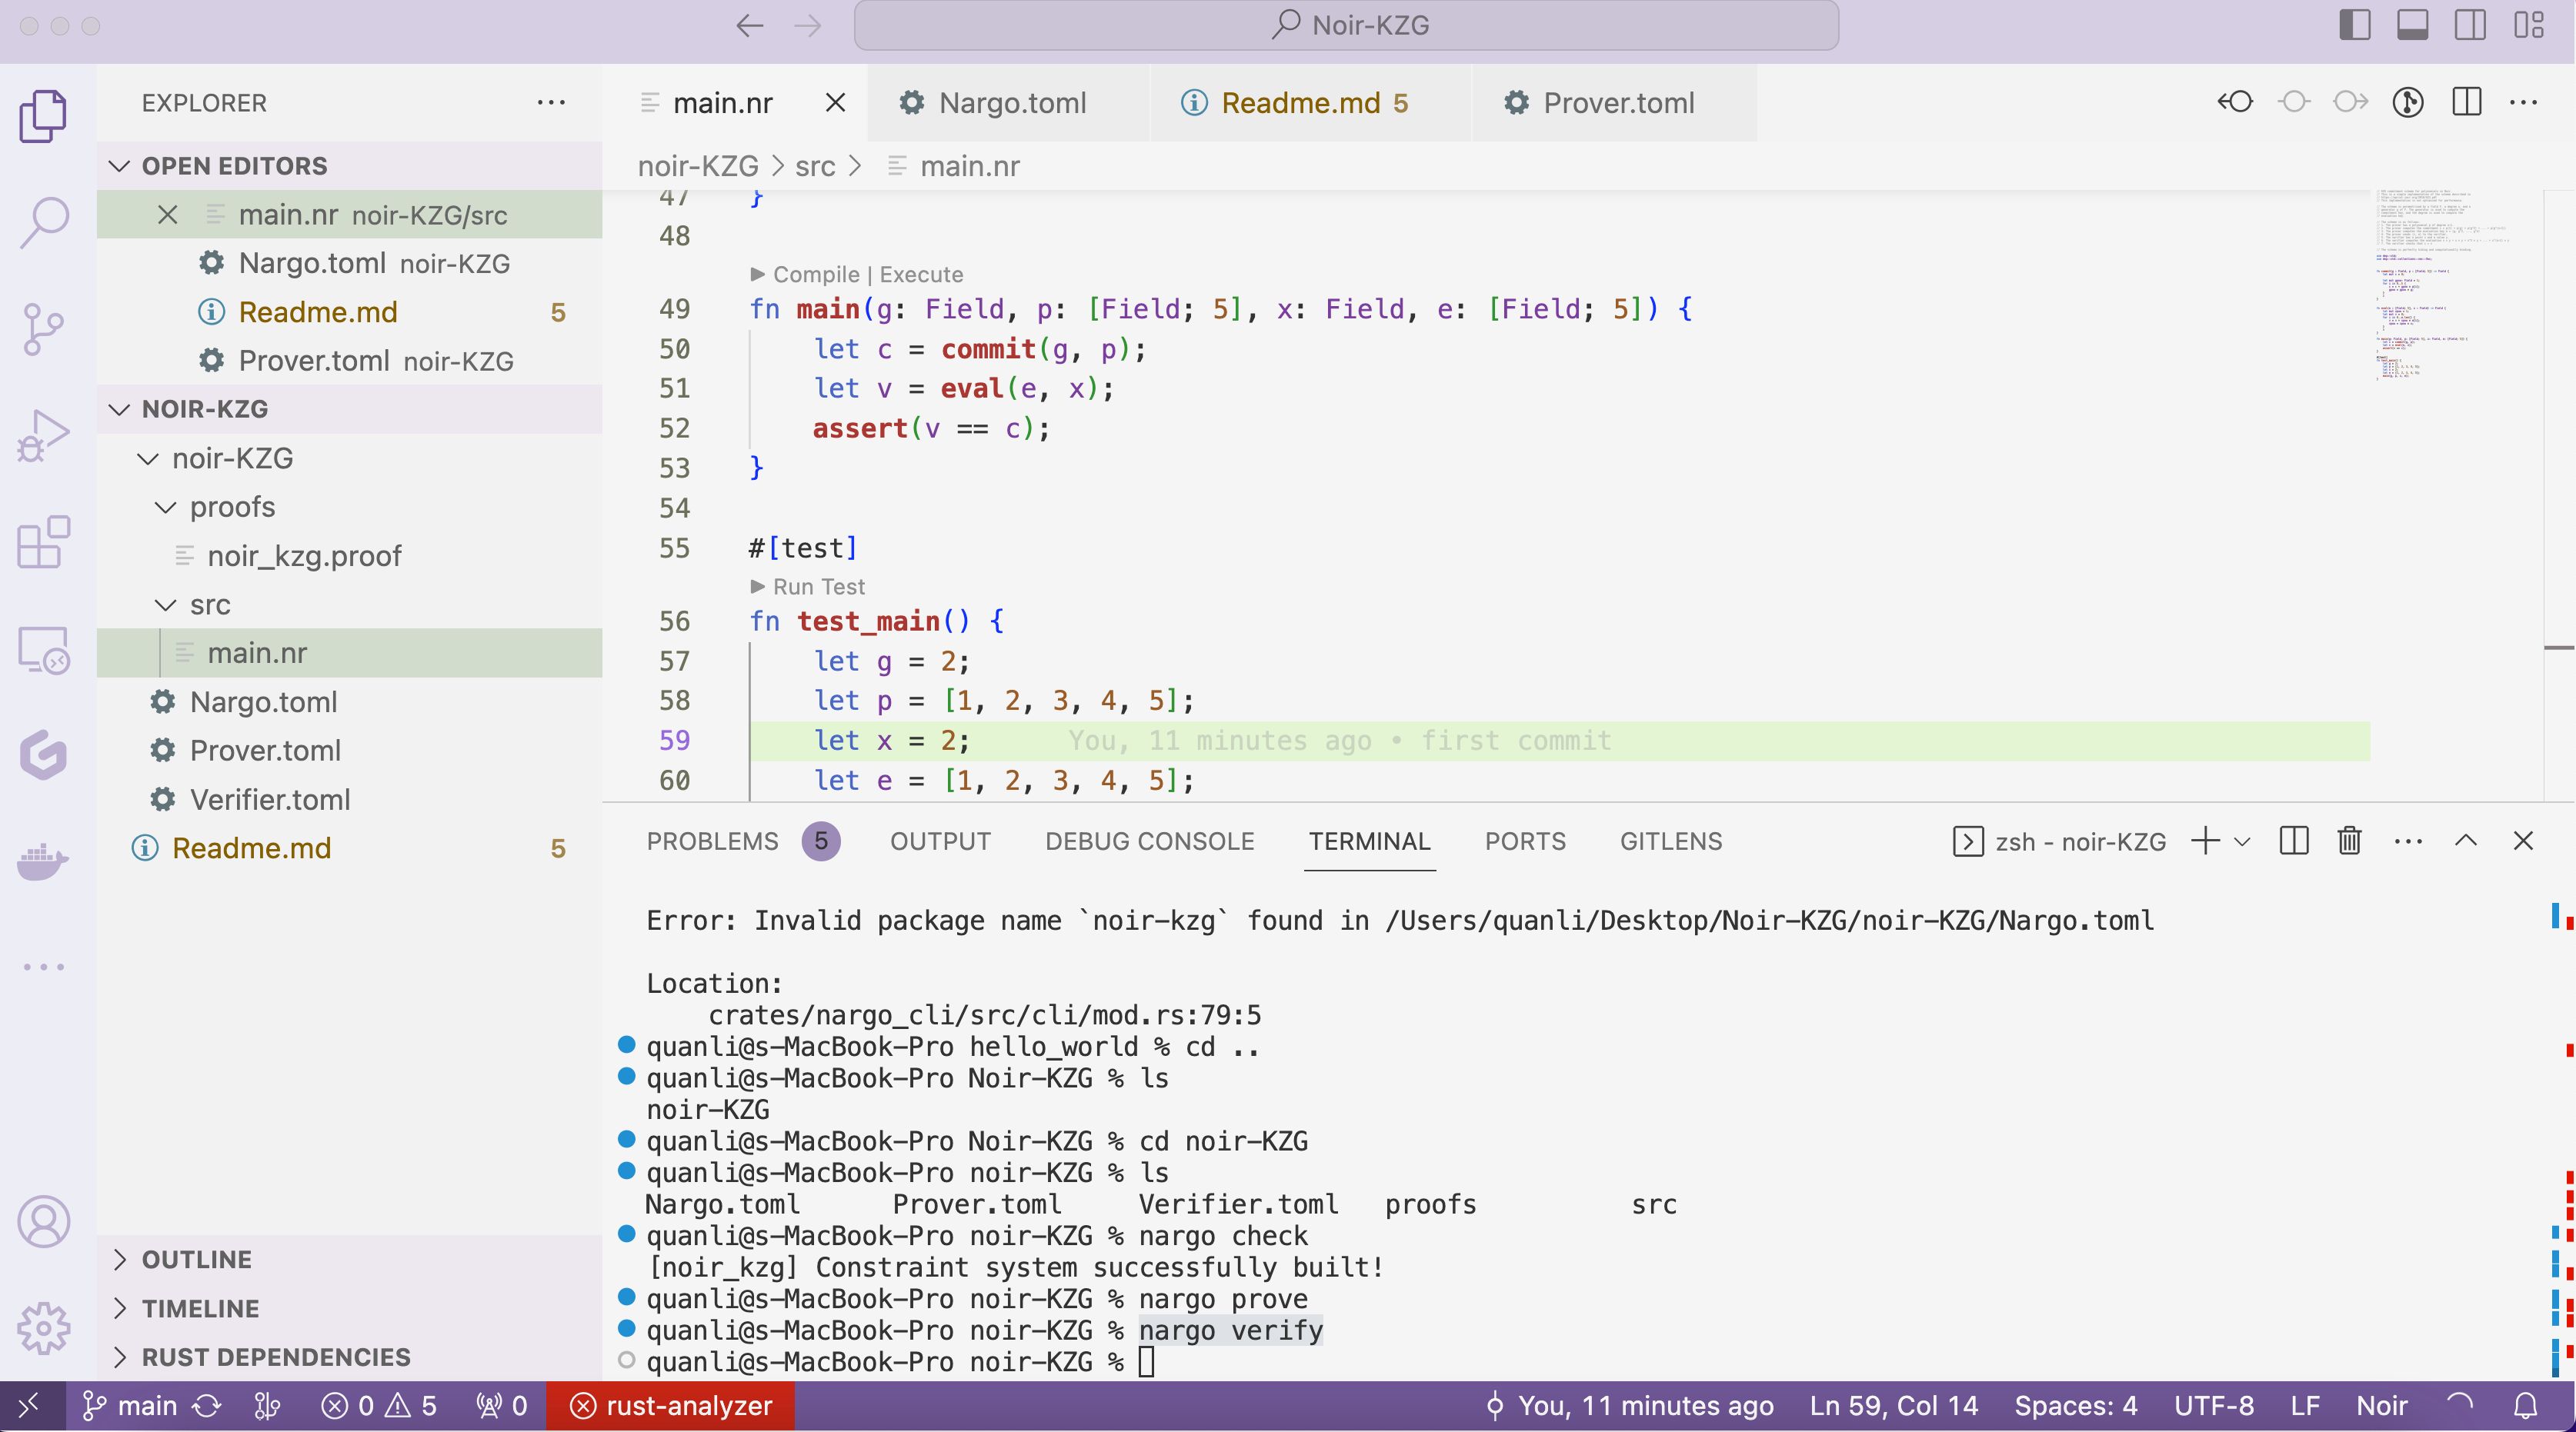This screenshot has height=1432, width=2576.
Task: Open the new terminal launch profile dropdown
Action: click(x=2242, y=841)
